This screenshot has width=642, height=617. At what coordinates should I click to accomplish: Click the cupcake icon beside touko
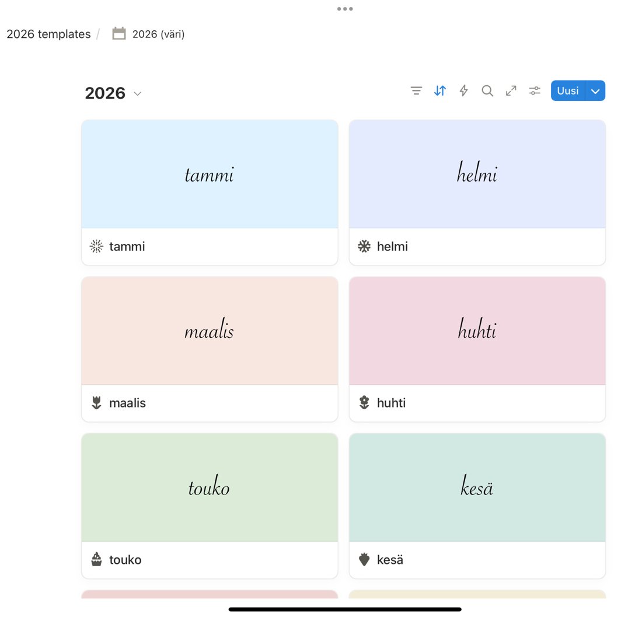[96, 560]
